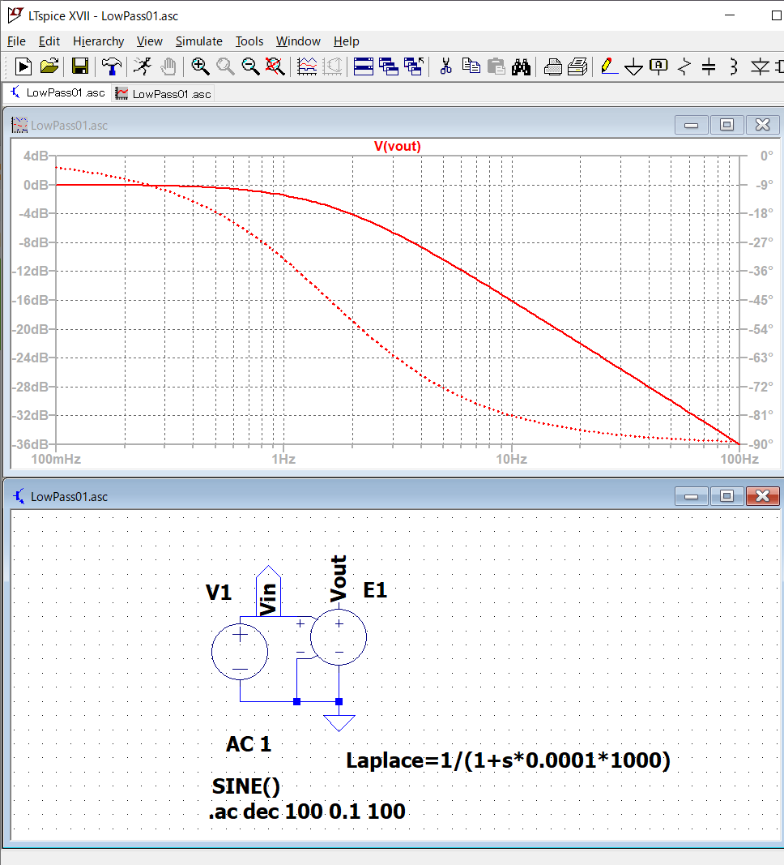The width and height of the screenshot is (784, 865).
Task: Open the View menu
Action: [149, 41]
